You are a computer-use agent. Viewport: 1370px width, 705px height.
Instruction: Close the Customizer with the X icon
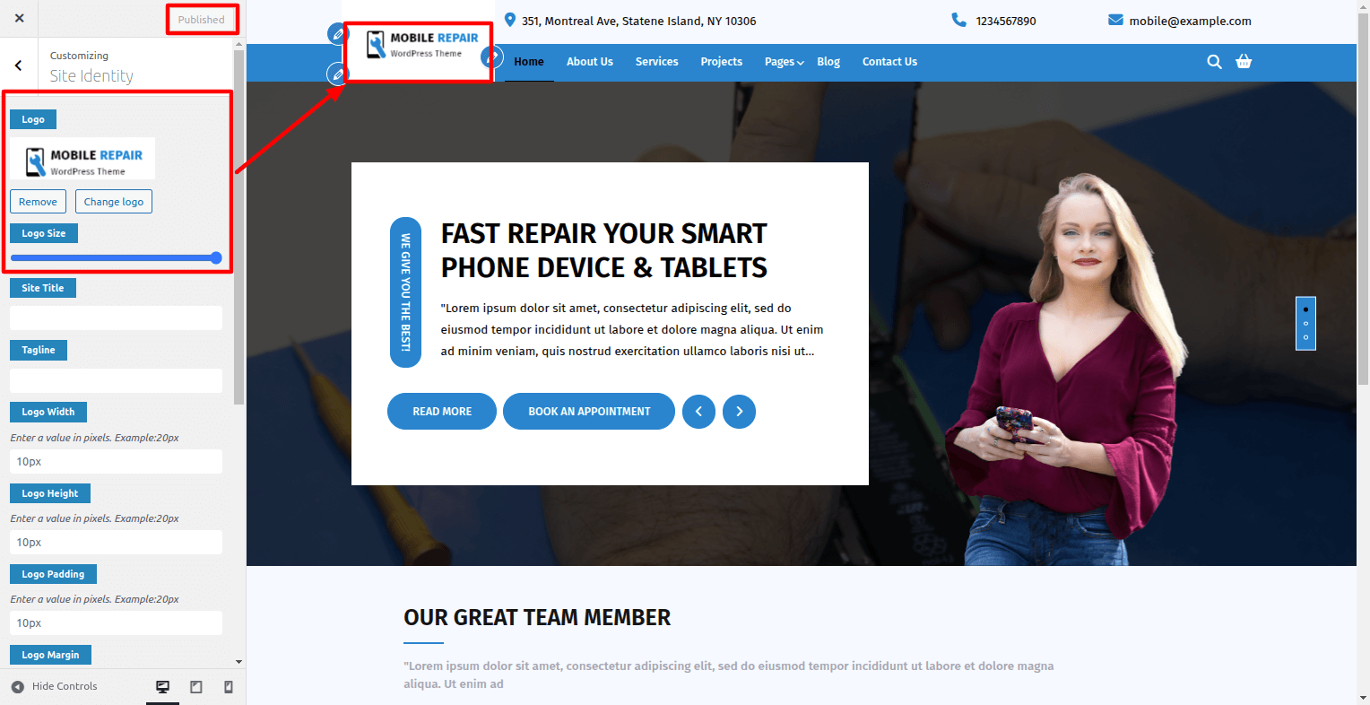20,18
